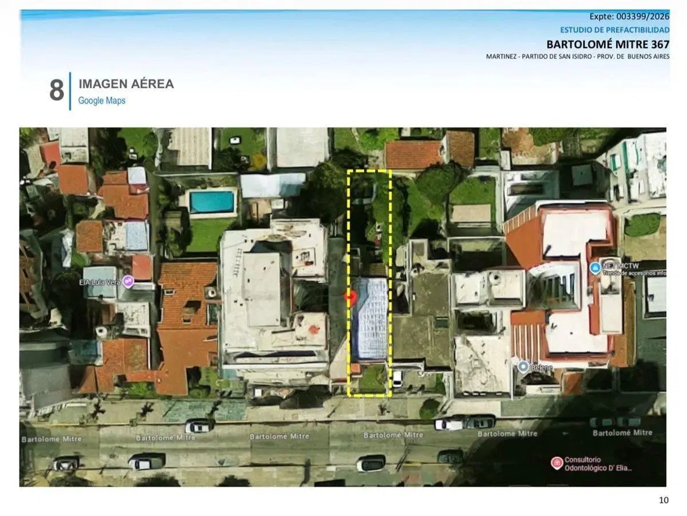
Task: Click the blue shopping pin for NET MCTW
Action: (x=595, y=267)
